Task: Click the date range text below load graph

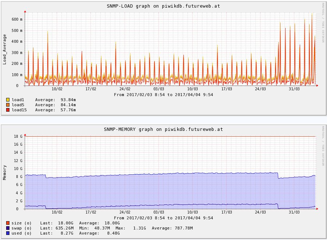Action: pos(163,95)
